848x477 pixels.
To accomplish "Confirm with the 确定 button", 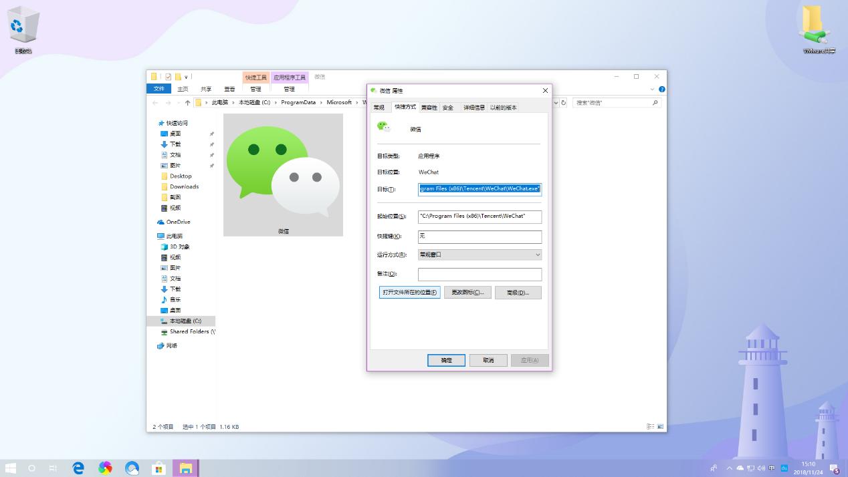I will pyautogui.click(x=446, y=360).
